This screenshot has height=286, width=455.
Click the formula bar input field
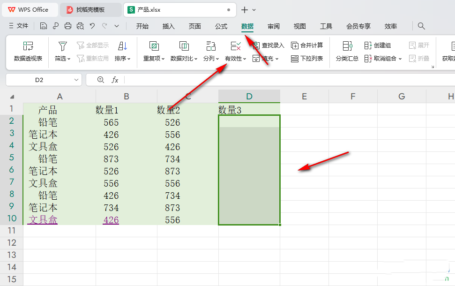click(289, 80)
